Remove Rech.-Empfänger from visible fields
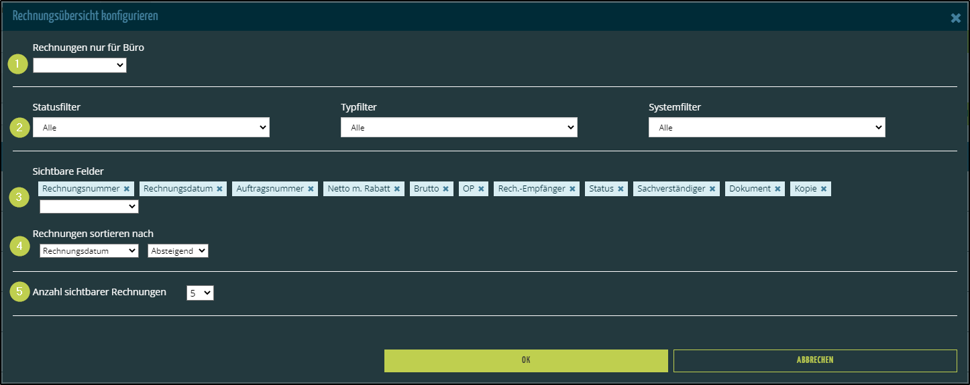Image resolution: width=970 pixels, height=385 pixels. click(572, 189)
